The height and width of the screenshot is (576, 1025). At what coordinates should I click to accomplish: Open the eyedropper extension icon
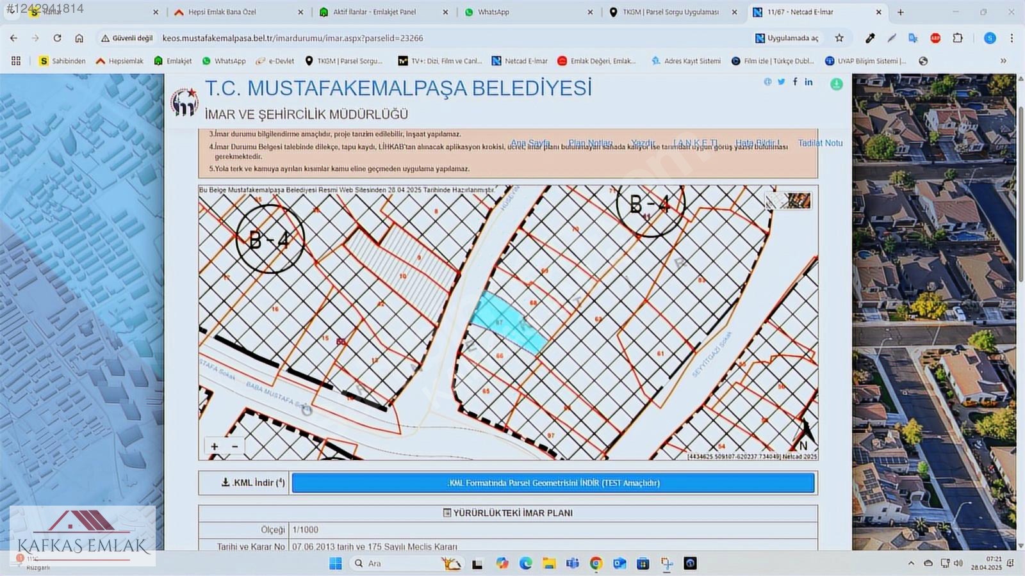[x=870, y=38]
